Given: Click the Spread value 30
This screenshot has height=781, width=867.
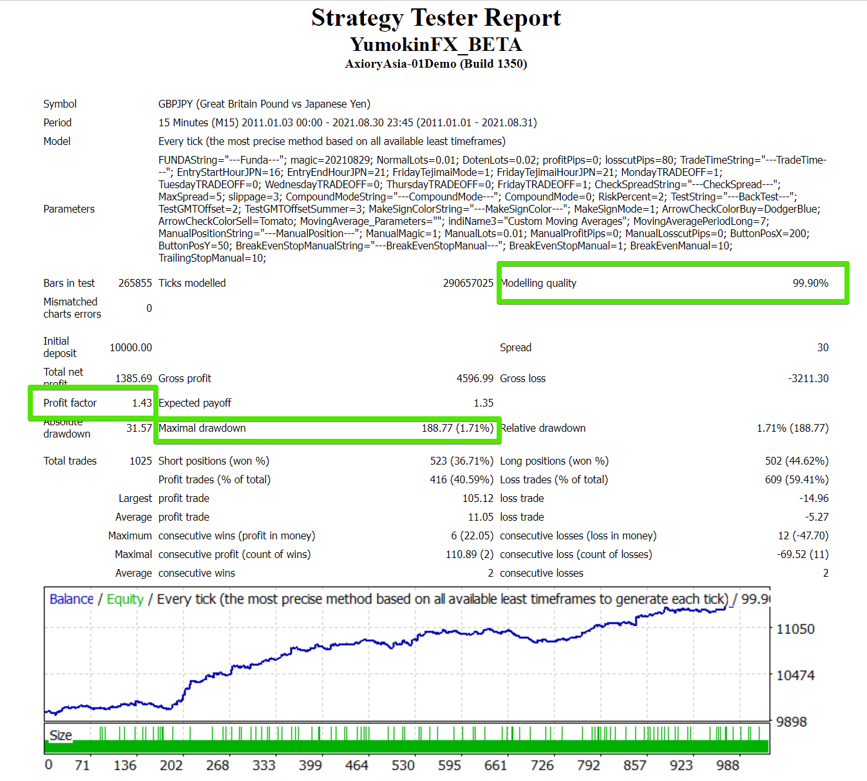Looking at the screenshot, I should click(x=823, y=347).
